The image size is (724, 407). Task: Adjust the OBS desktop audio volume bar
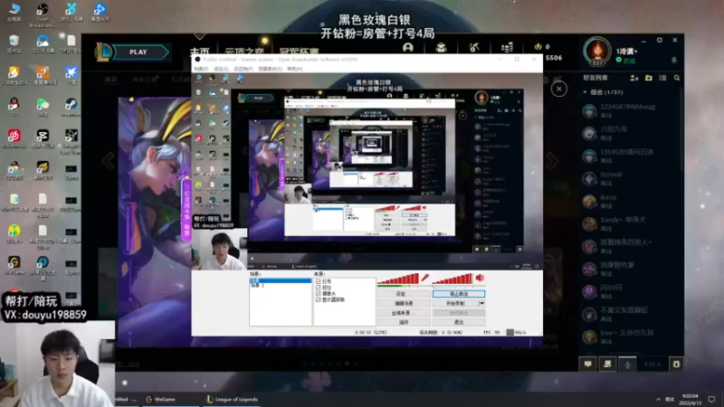point(452,279)
